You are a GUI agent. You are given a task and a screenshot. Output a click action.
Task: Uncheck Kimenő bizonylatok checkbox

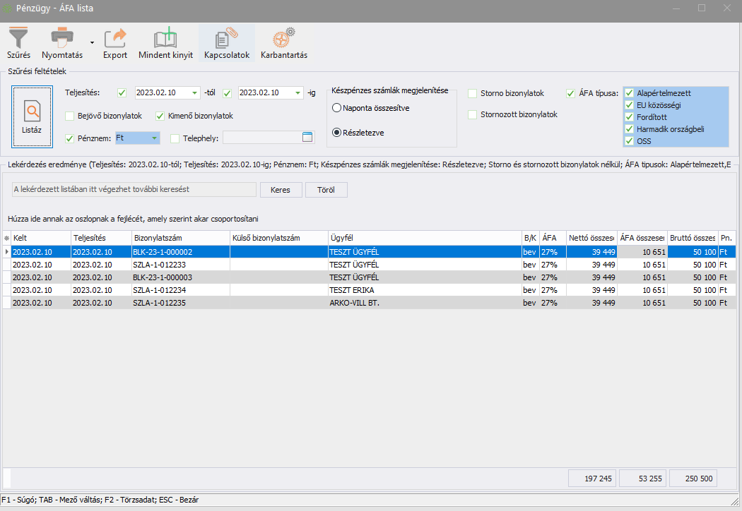click(160, 116)
